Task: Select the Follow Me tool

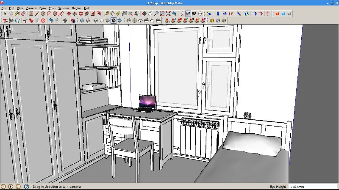Action: (87, 14)
